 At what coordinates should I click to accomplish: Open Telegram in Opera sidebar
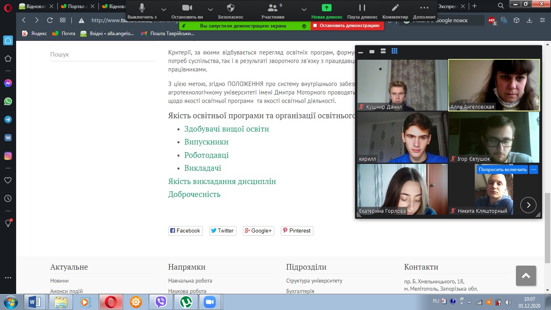[x=8, y=120]
